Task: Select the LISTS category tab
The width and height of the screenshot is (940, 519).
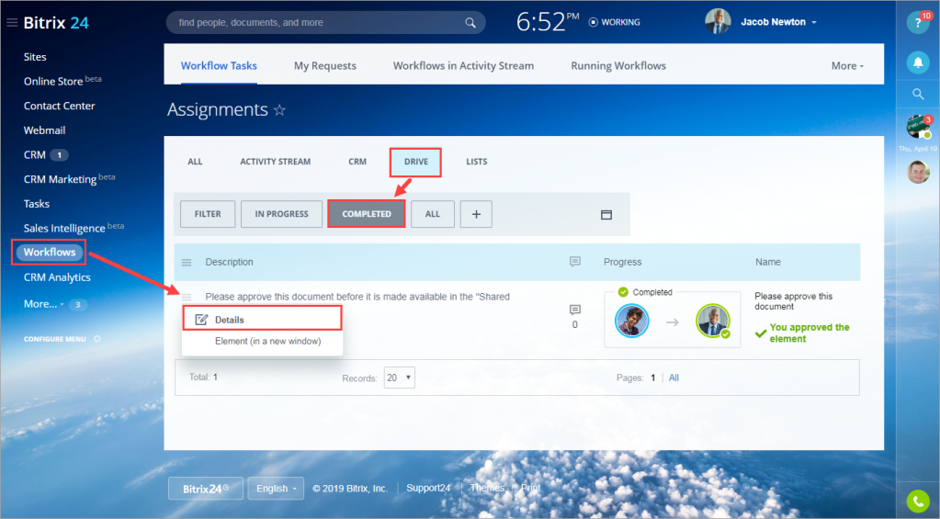Action: coord(477,162)
